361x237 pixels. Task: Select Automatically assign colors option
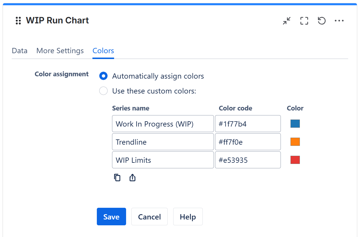[104, 76]
